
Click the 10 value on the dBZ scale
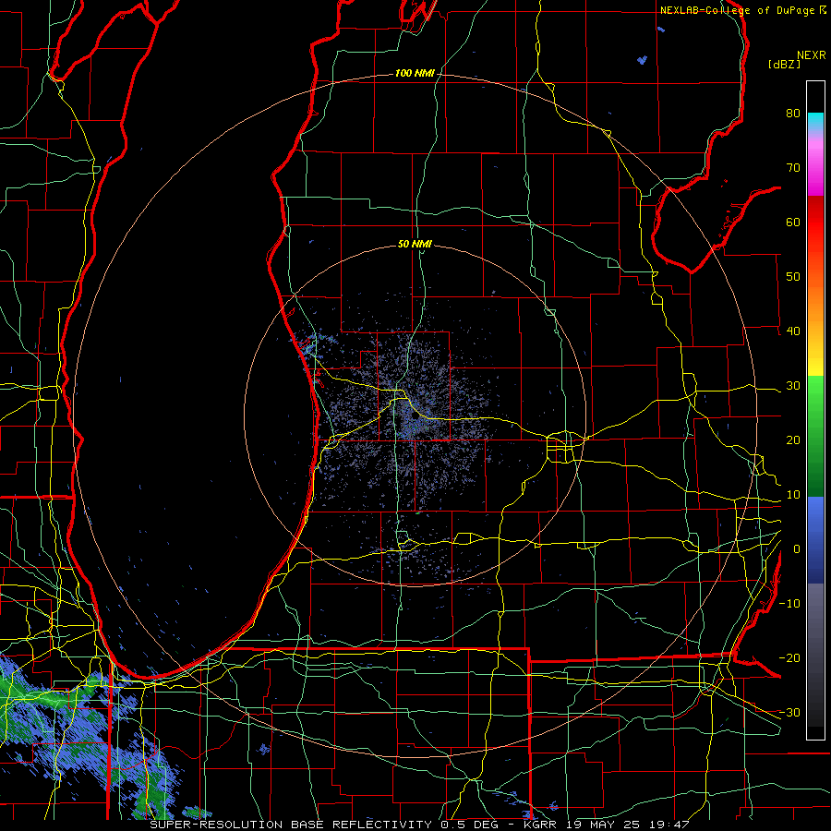[x=793, y=495]
